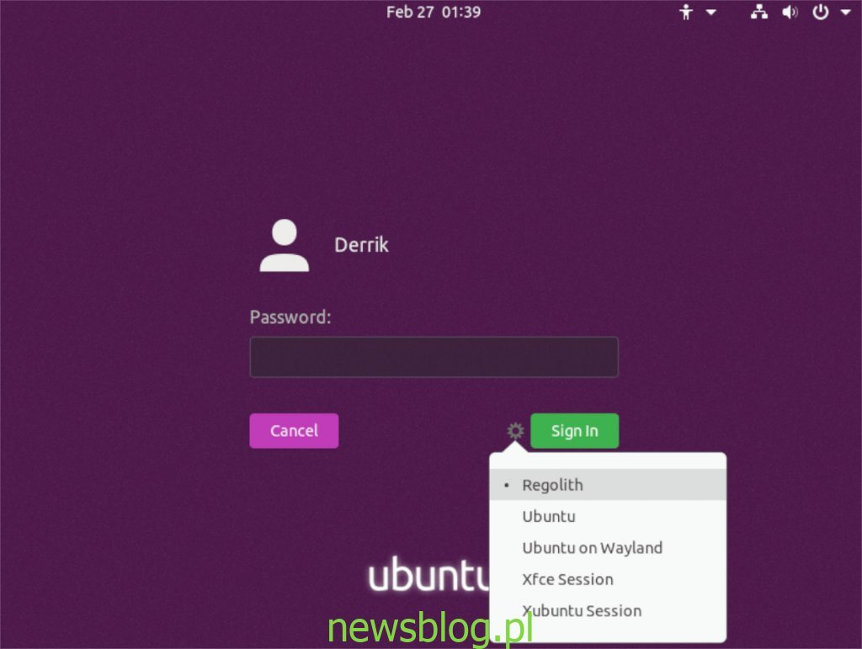The image size is (862, 649).
Task: Open the power menu icon
Action: (820, 12)
